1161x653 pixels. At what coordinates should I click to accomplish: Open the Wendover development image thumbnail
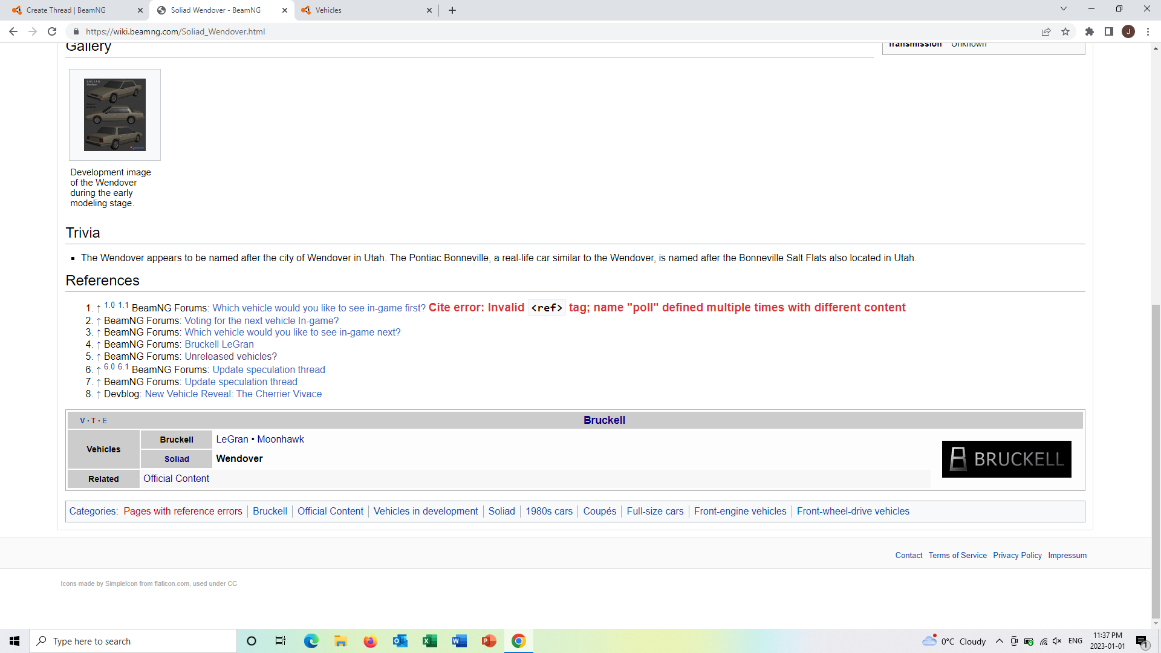click(x=115, y=115)
